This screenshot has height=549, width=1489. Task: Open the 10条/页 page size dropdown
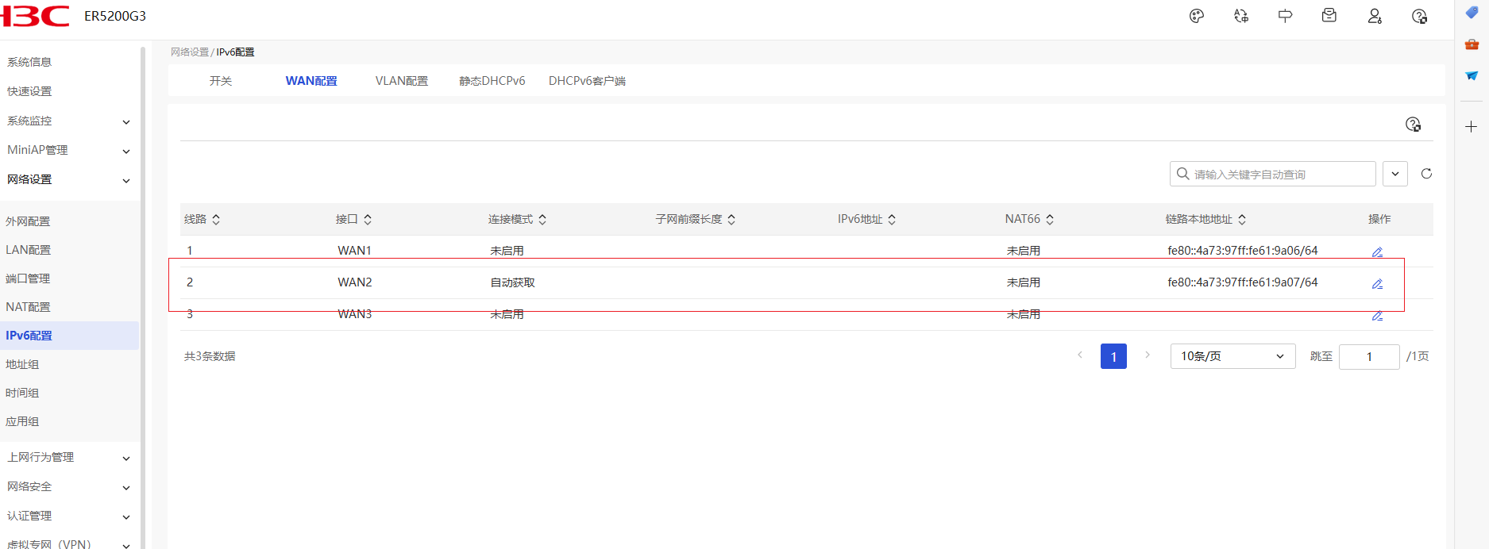coord(1232,356)
